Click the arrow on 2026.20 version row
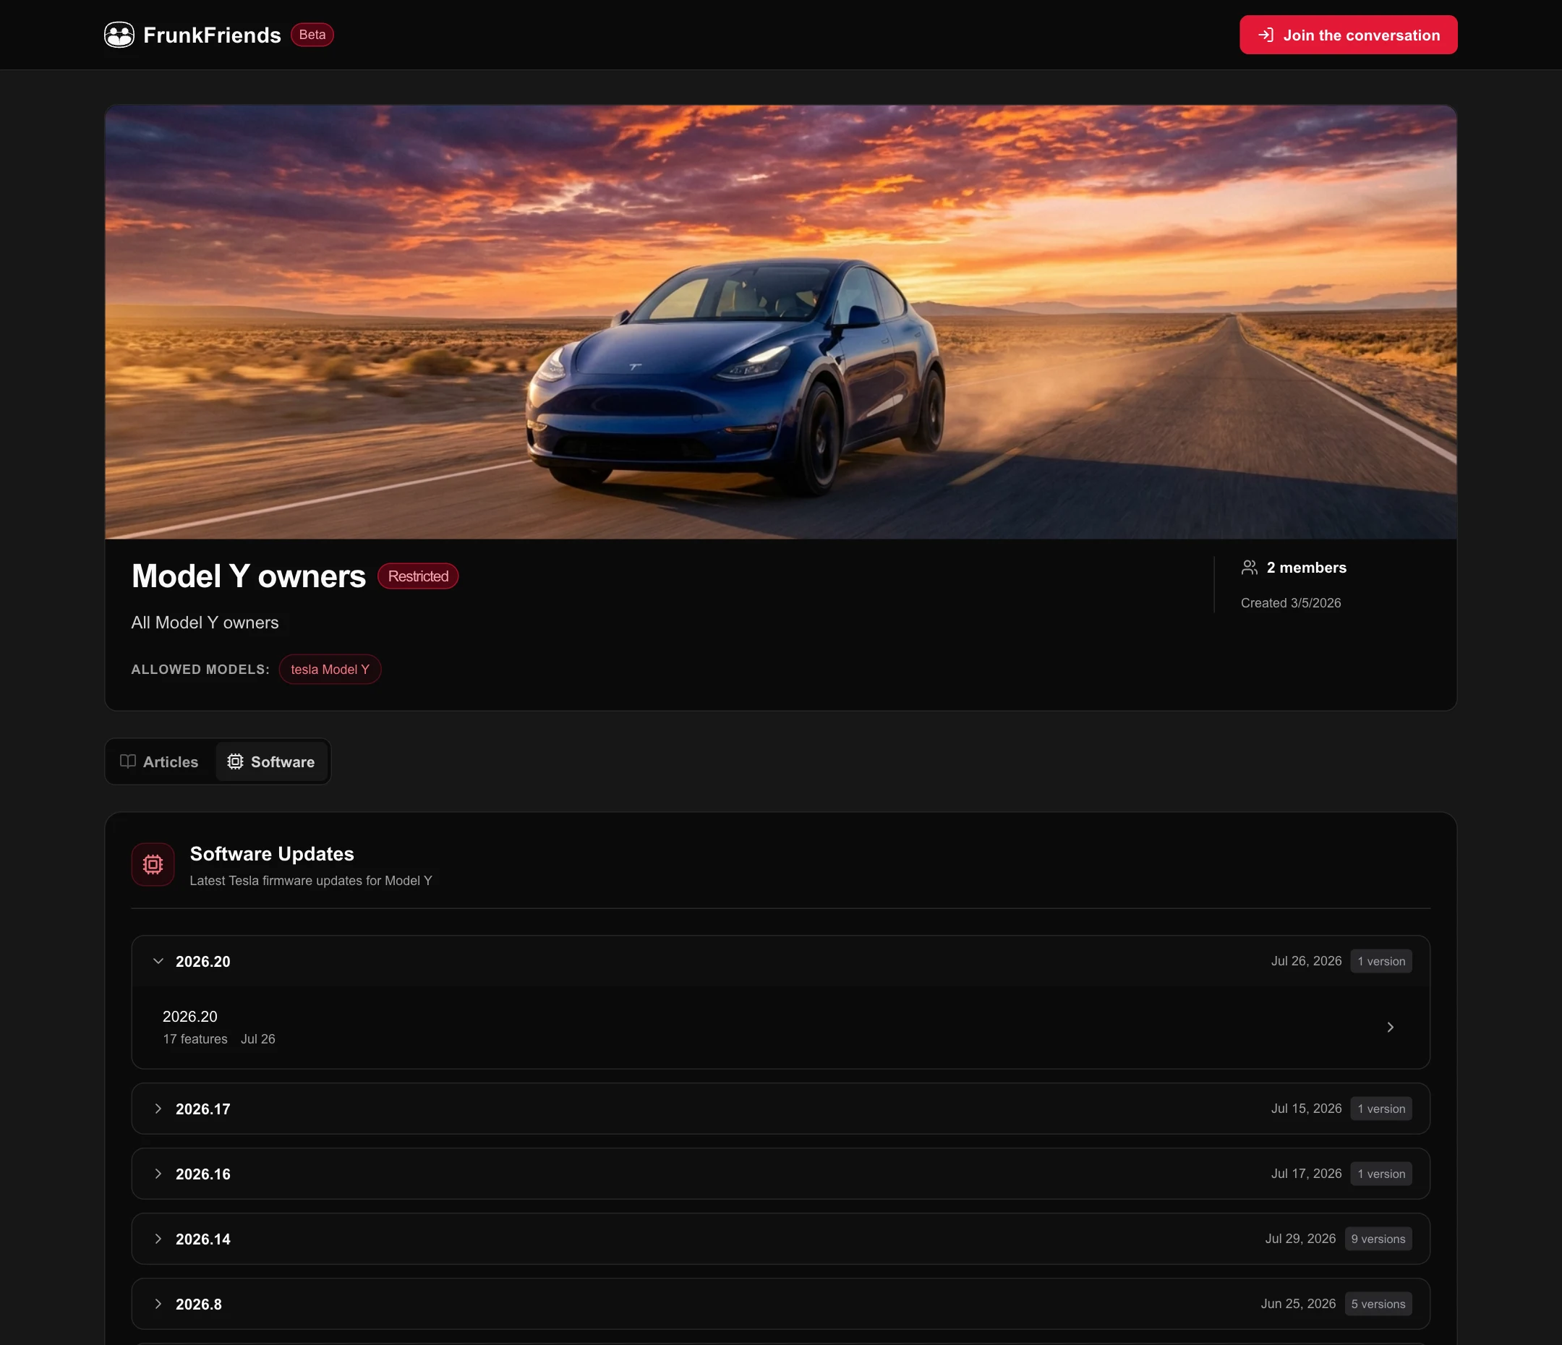Image resolution: width=1562 pixels, height=1345 pixels. pos(1390,1027)
